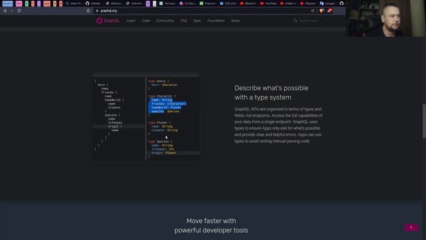426x240 pixels.
Task: Open the FAQ navigation link
Action: pyautogui.click(x=184, y=21)
